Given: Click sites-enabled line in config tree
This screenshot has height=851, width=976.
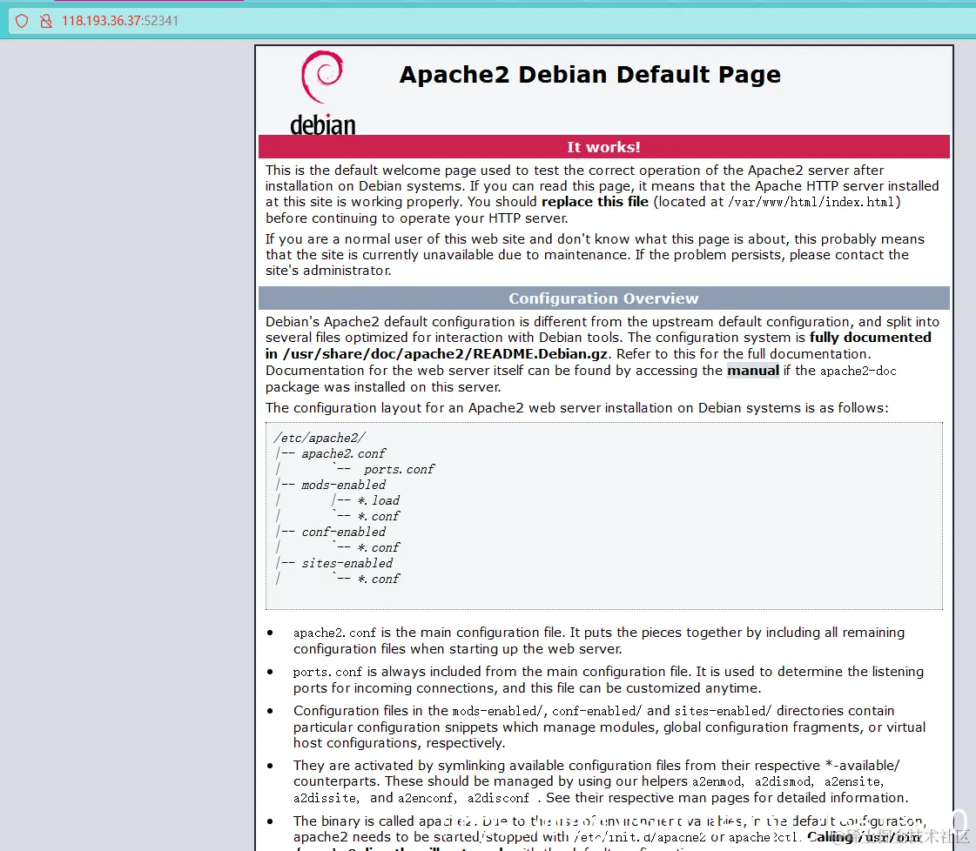Looking at the screenshot, I should 347,563.
